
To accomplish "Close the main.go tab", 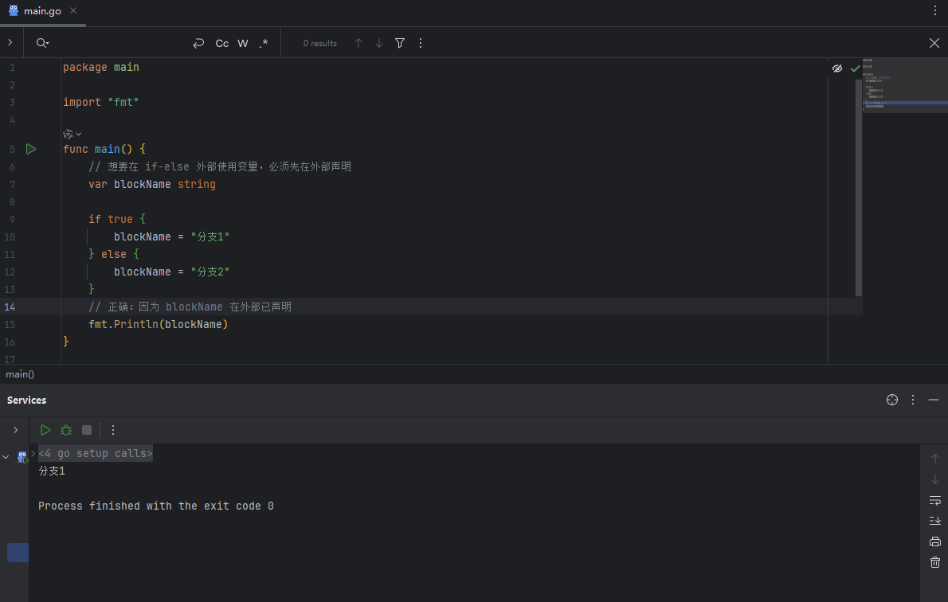I will pyautogui.click(x=73, y=10).
